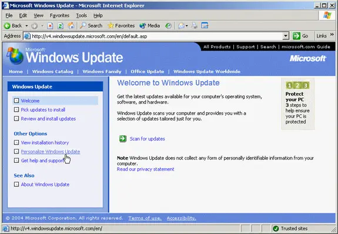Image resolution: width=338 pixels, height=234 pixels.
Task: Open the address bar dropdown
Action: coord(286,36)
